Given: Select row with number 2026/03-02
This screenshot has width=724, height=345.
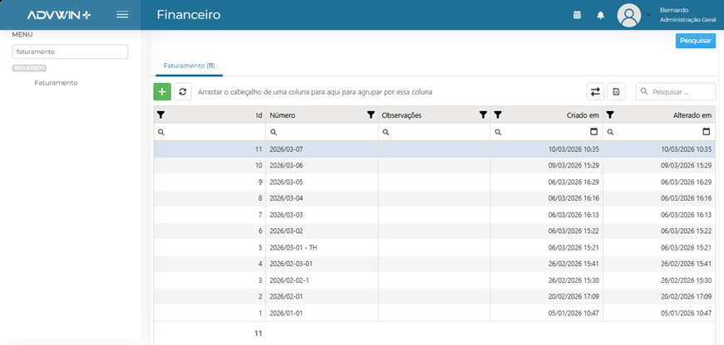Looking at the screenshot, I should (x=435, y=231).
